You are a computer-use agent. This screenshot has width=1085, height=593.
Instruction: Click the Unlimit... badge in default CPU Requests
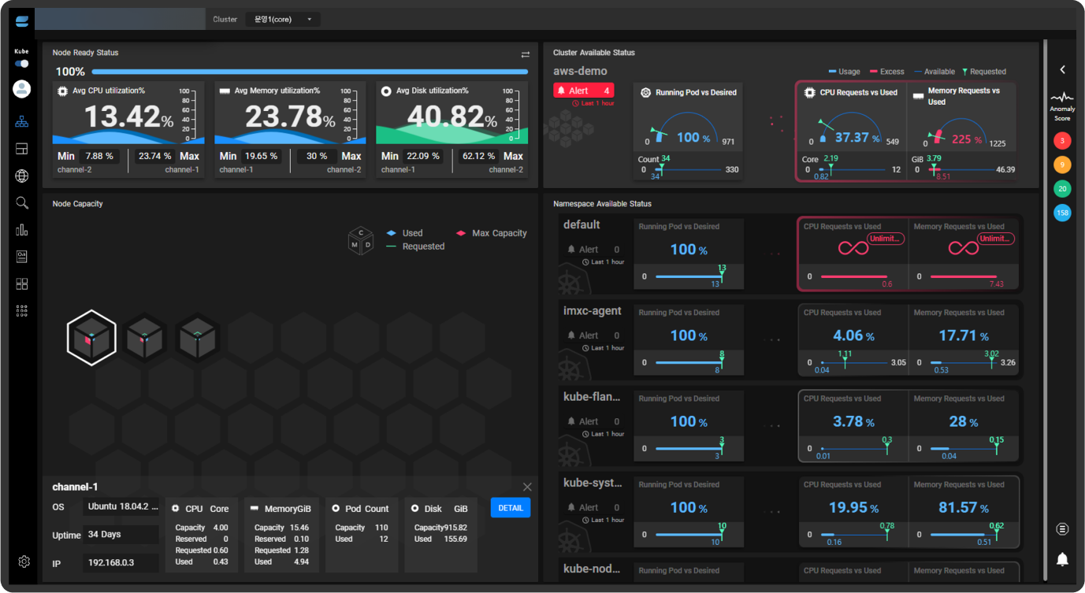[x=886, y=239]
